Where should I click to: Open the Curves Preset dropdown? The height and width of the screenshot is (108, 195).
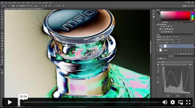tap(176, 62)
